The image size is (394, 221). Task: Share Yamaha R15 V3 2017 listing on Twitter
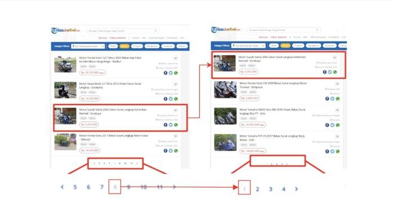pos(333,151)
